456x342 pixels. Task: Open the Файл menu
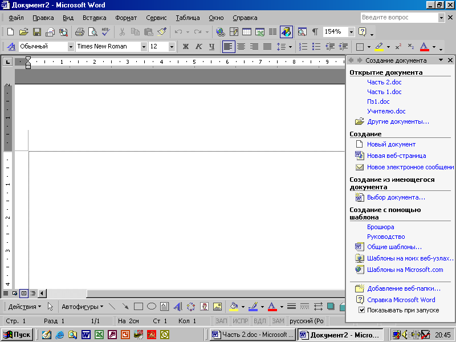tap(16, 18)
